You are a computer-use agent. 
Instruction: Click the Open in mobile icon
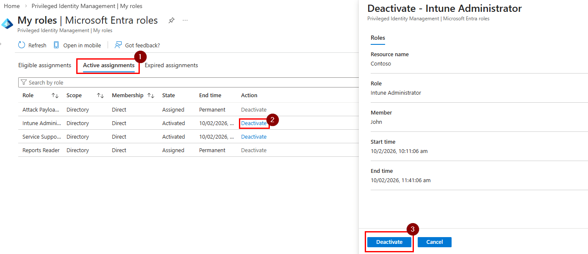pyautogui.click(x=77, y=45)
